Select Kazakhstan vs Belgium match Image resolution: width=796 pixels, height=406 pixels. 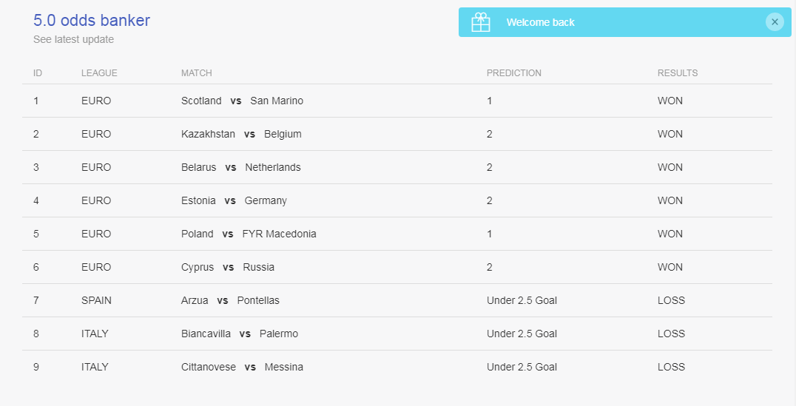click(241, 134)
